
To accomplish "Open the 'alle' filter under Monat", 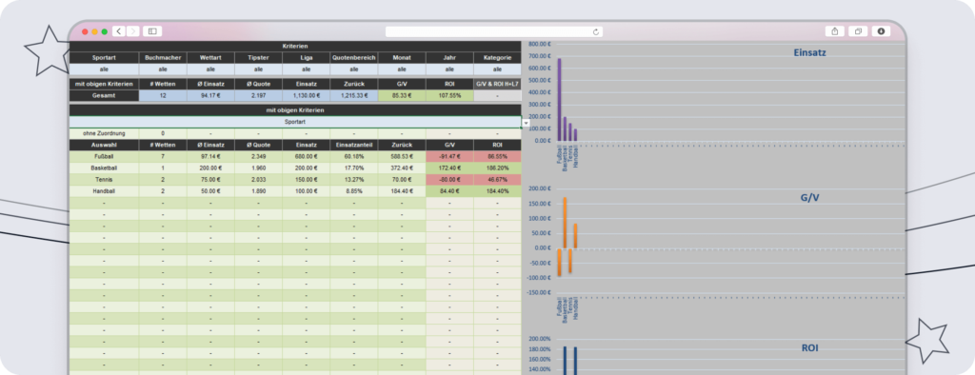I will (x=402, y=69).
